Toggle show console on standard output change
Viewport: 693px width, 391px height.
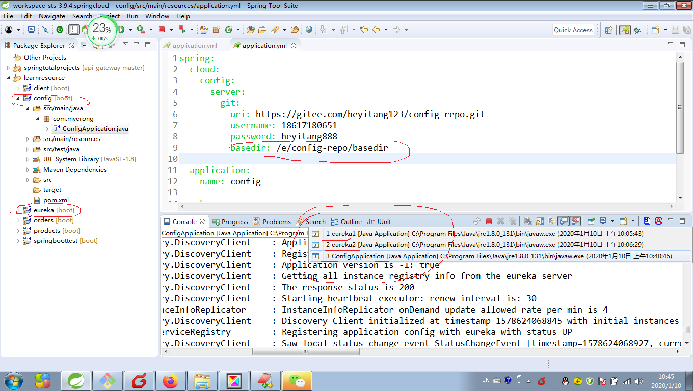click(564, 221)
